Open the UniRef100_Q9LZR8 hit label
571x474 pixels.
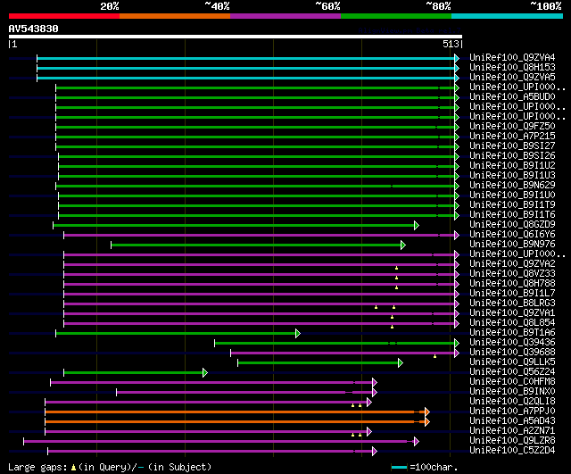(x=512, y=441)
